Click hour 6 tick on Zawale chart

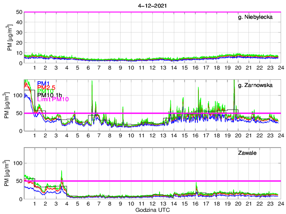[x=88, y=203]
